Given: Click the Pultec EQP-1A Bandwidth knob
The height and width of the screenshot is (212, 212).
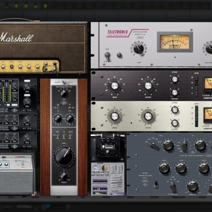Looking at the screenshot, I should point(193,187).
